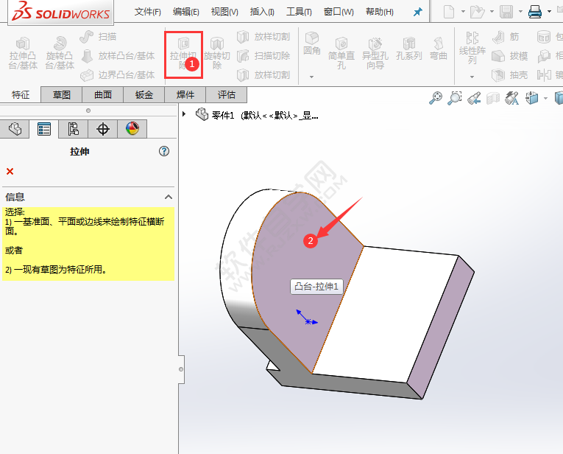563x454 pixels.
Task: Click the previous view icon
Action: pyautogui.click(x=474, y=98)
